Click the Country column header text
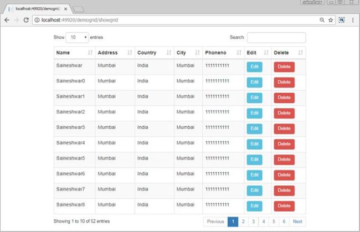The image size is (360, 232). click(147, 53)
